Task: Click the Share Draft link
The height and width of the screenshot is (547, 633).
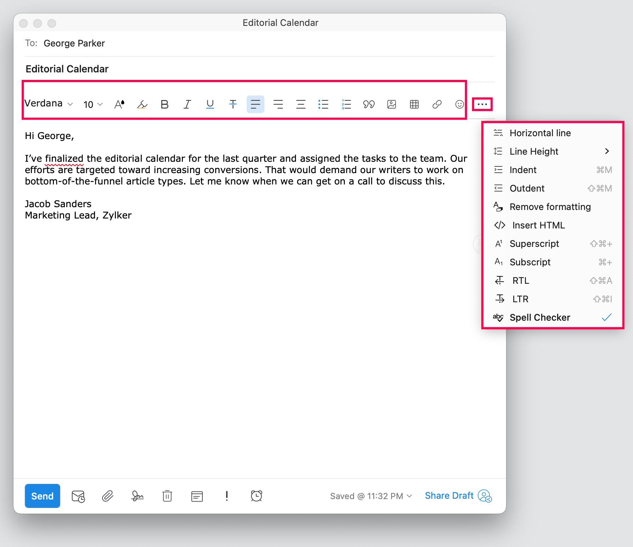Action: pos(449,496)
